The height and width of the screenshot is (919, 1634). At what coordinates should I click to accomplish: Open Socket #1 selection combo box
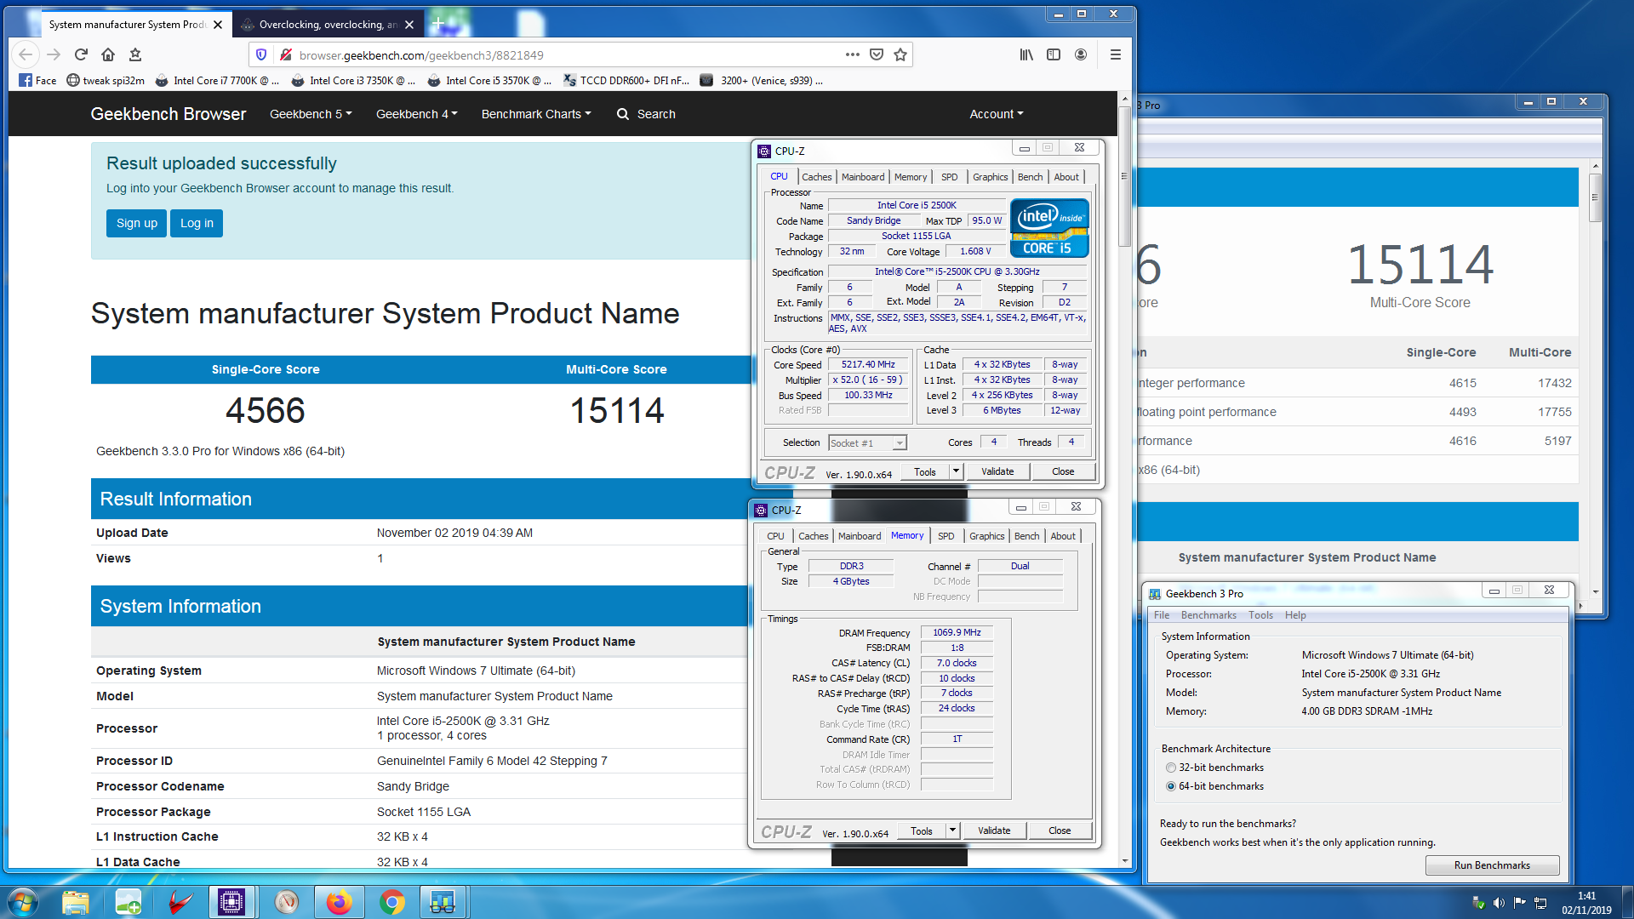[868, 442]
